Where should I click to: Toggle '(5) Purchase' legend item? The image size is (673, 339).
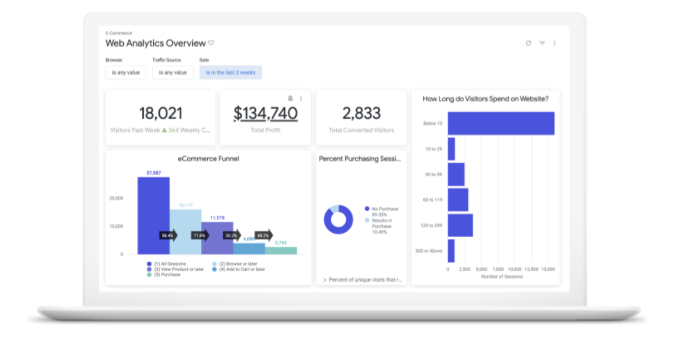[164, 275]
